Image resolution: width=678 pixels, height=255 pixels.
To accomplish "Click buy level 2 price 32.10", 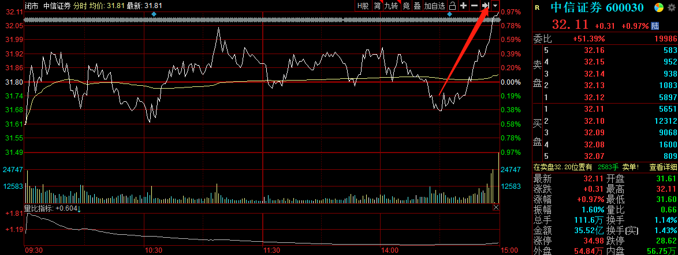I will (x=595, y=121).
